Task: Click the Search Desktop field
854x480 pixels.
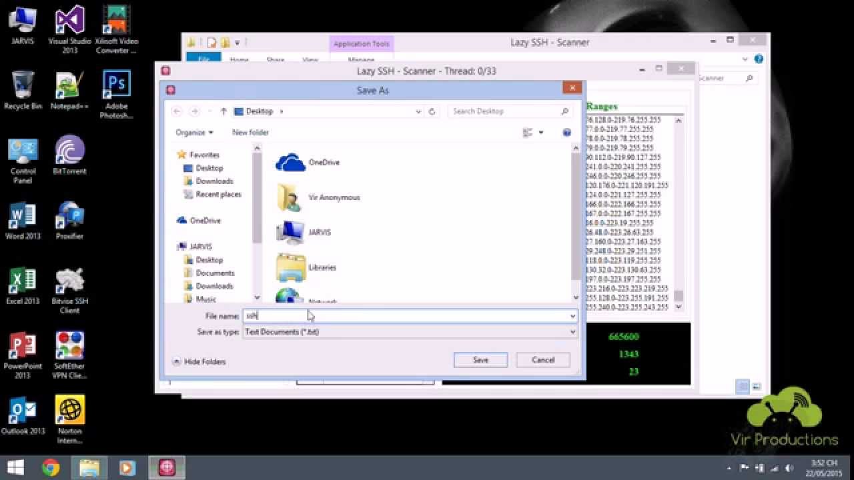Action: pyautogui.click(x=510, y=111)
